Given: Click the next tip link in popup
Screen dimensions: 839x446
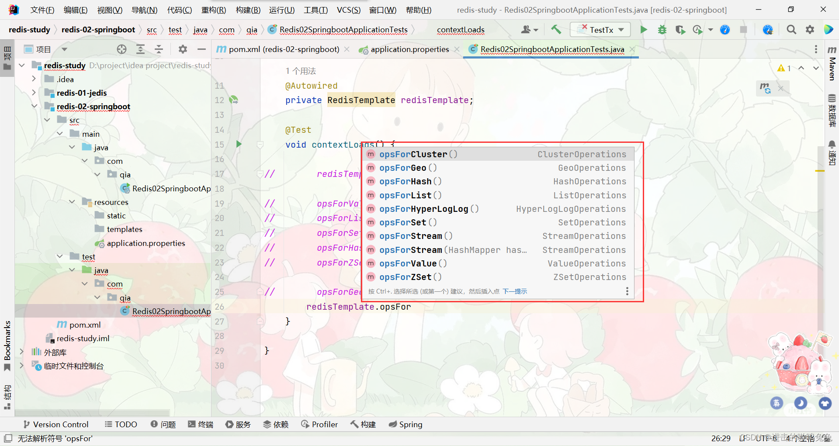Looking at the screenshot, I should (515, 291).
